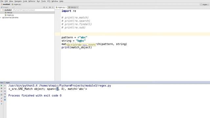210x118 pixels.
Task: Click the highlighted empty editor line
Action: point(135,34)
